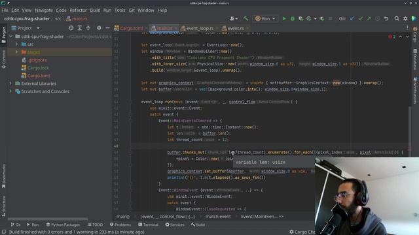Expand all in Project panel

80,28
